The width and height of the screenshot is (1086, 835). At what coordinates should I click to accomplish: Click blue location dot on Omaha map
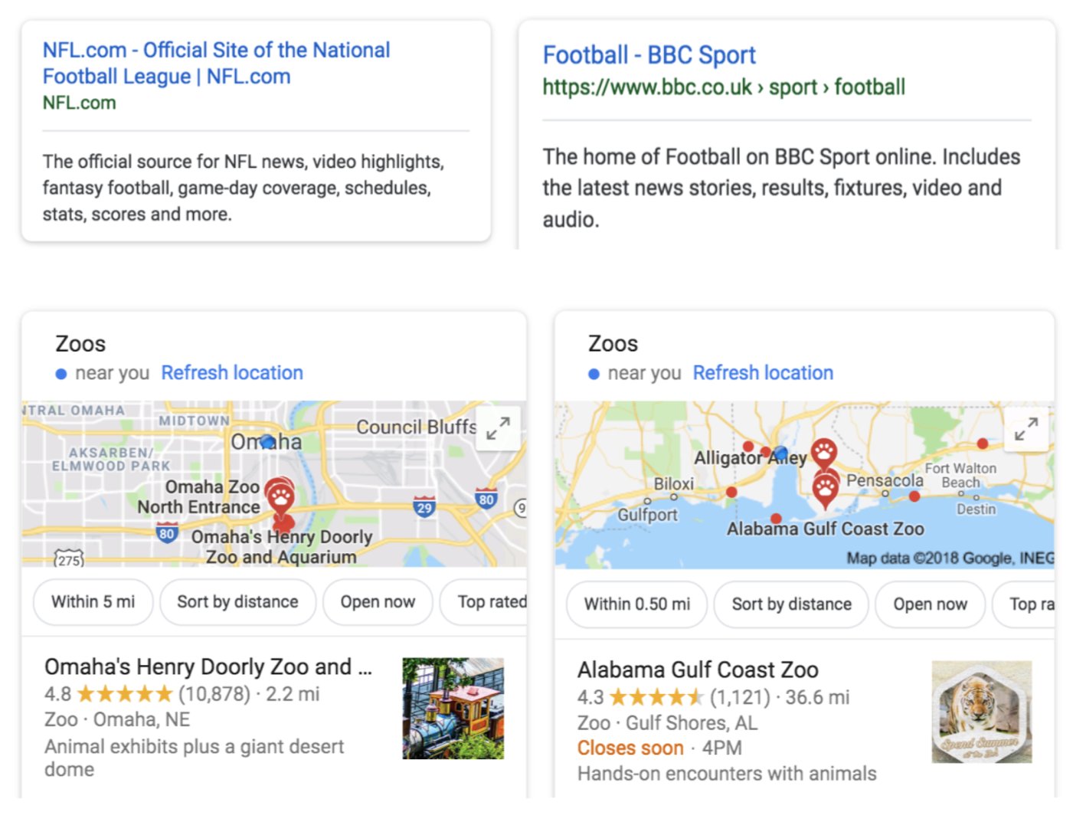pyautogui.click(x=267, y=442)
